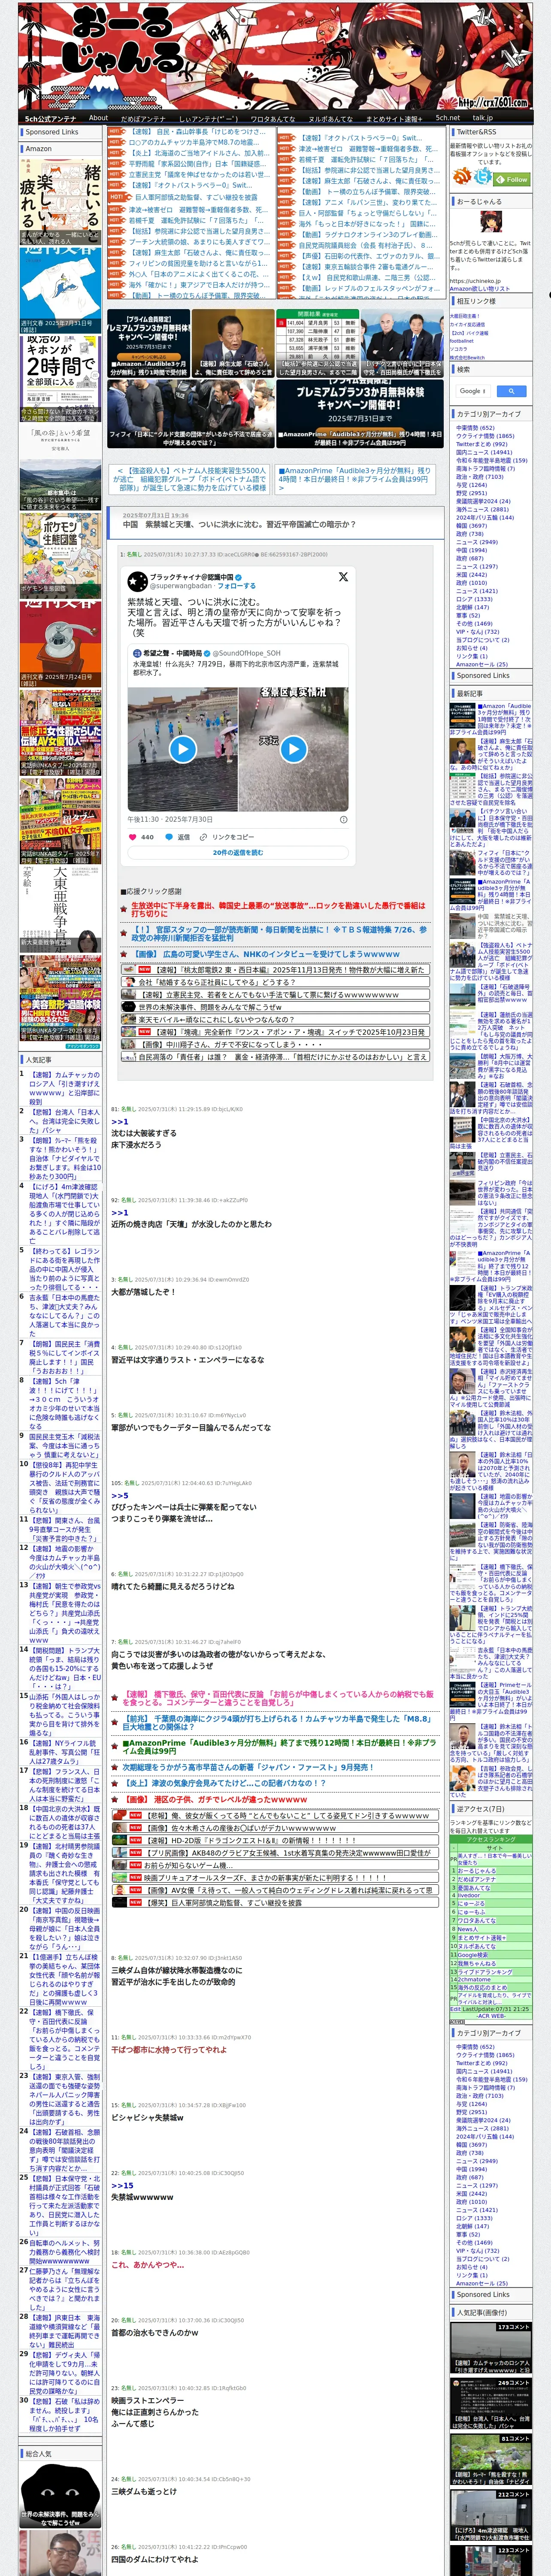Open 5ch公式アンテナ in navigation bar
The height and width of the screenshot is (2576, 551).
click(50, 118)
